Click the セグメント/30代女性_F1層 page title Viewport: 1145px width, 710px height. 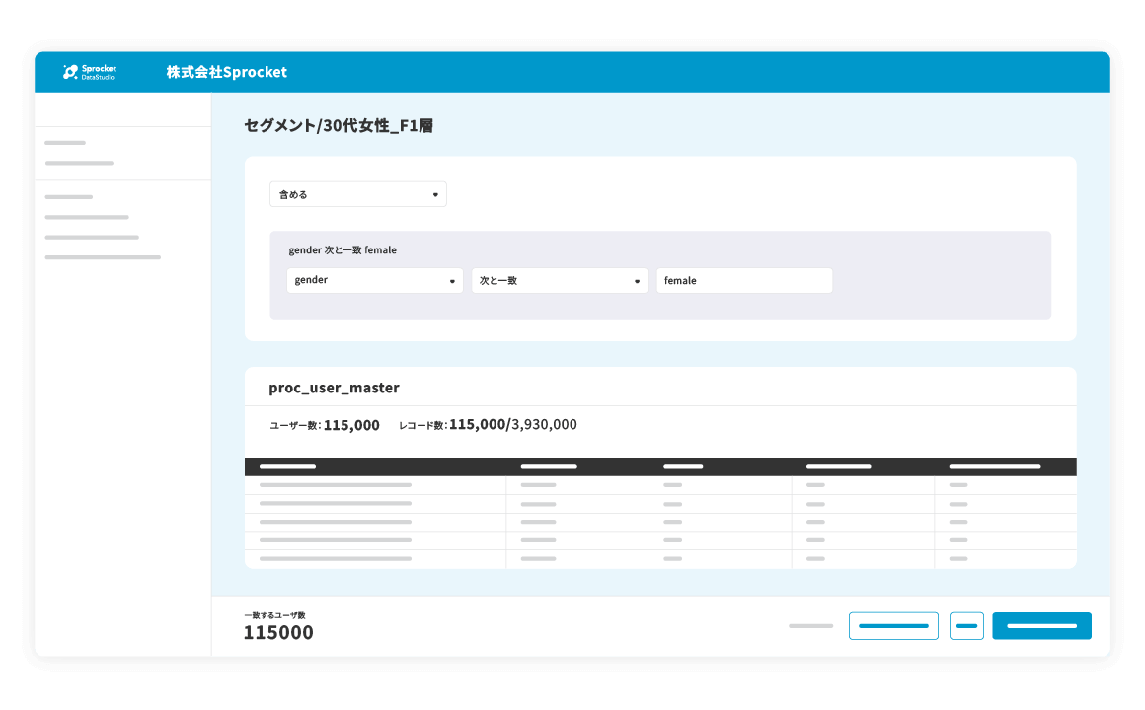339,125
